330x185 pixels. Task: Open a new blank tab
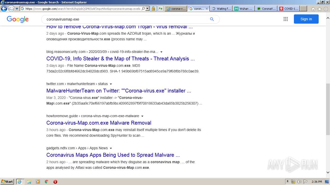[x=303, y=8]
